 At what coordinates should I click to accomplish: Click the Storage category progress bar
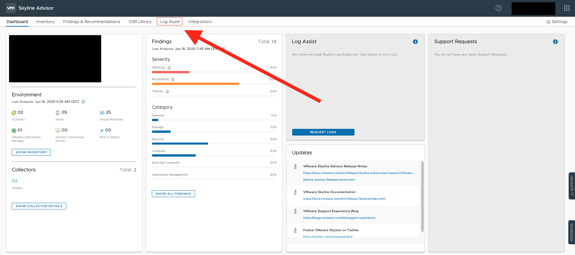pos(214,132)
